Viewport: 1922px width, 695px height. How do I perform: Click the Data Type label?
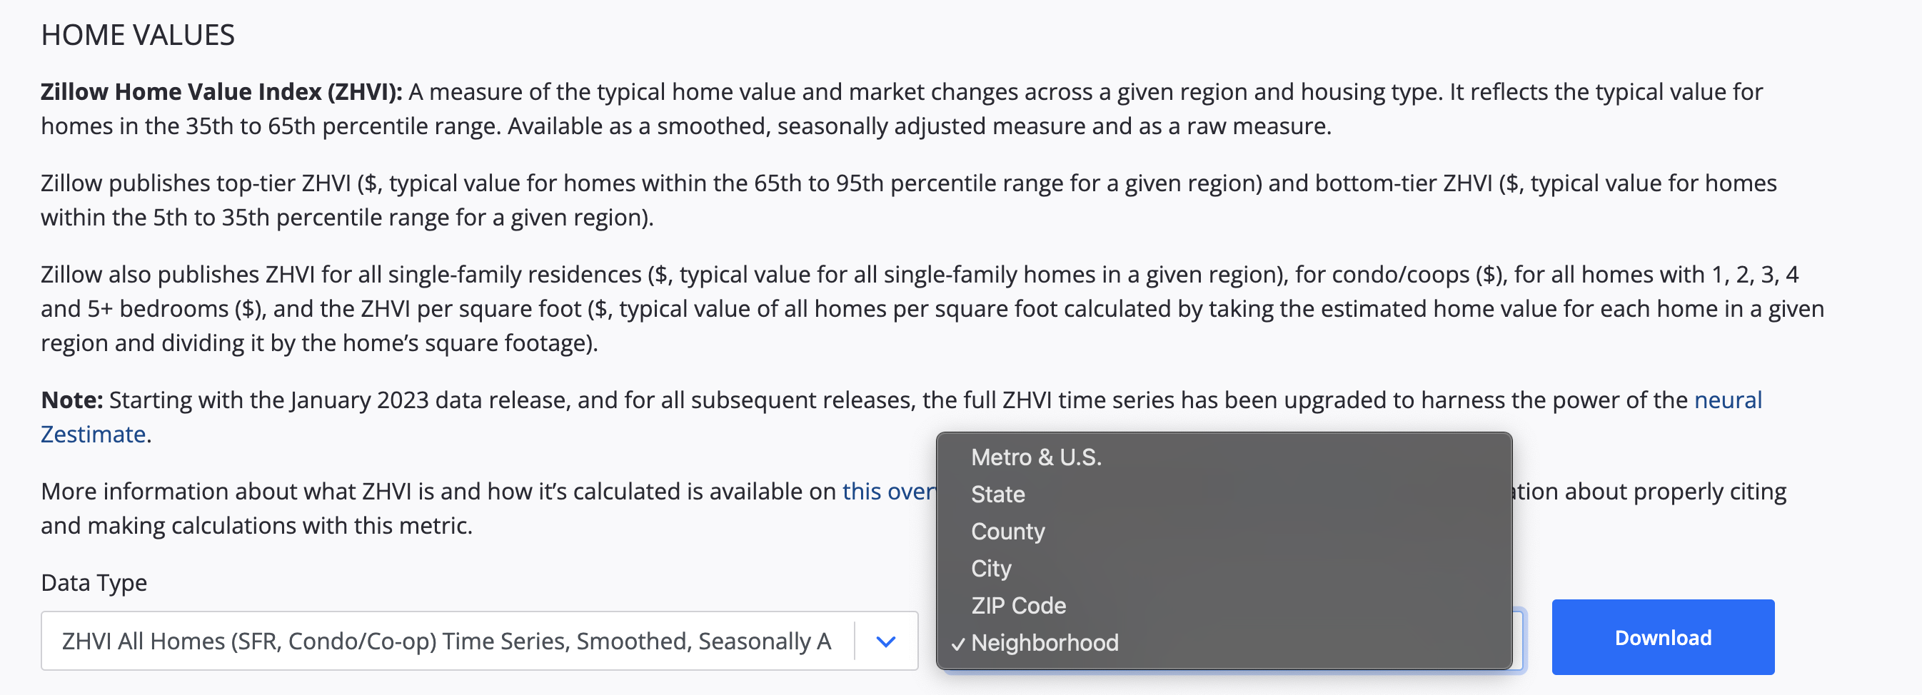(94, 583)
